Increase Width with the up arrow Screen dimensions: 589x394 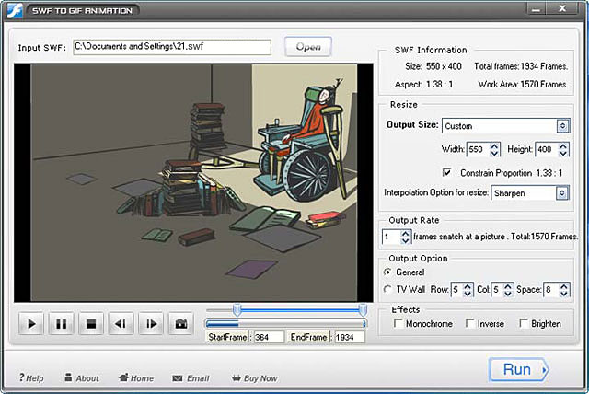click(495, 145)
